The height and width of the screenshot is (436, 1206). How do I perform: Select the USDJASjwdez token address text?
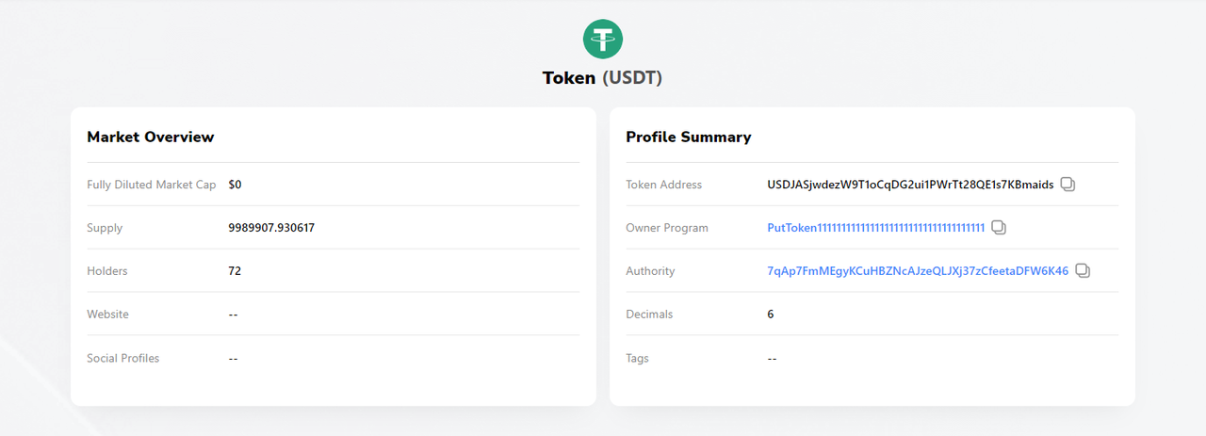point(910,185)
